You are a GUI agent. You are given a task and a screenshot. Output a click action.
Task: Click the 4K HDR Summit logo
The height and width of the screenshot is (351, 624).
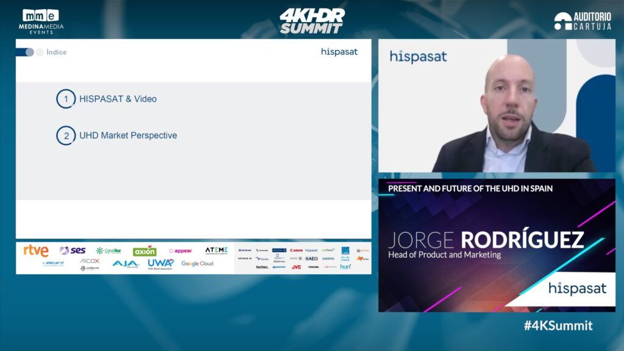click(312, 21)
